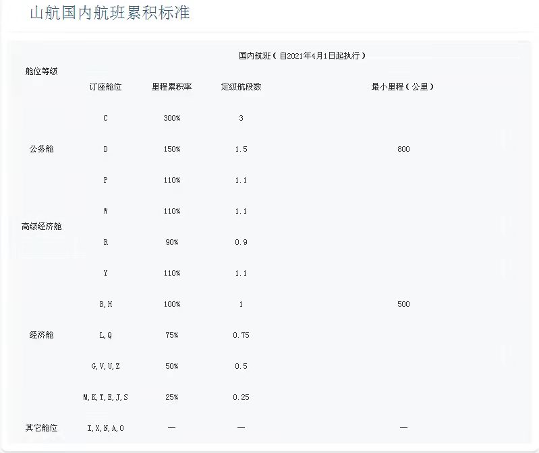The image size is (539, 453).
Task: Select minimum mileage value 800
Action: pyautogui.click(x=403, y=149)
